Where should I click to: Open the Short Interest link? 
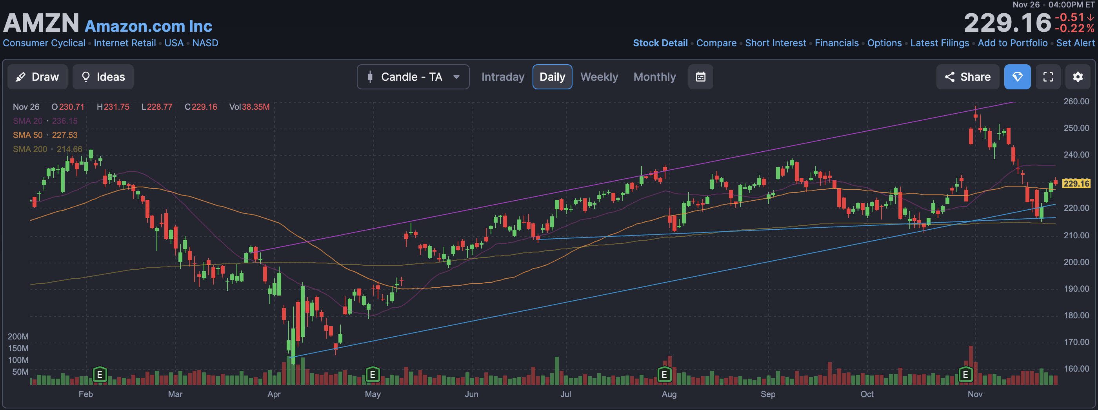[775, 43]
